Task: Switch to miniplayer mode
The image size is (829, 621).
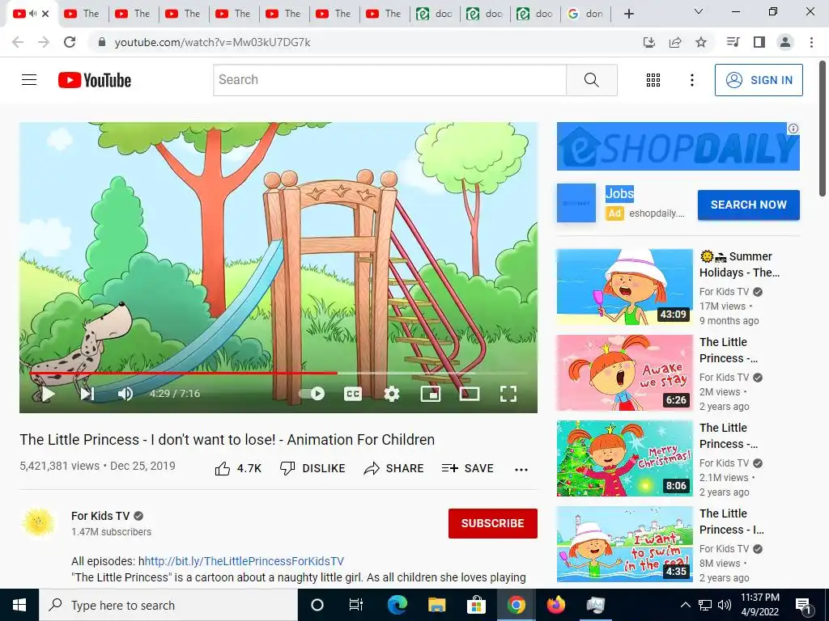Action: click(x=431, y=394)
